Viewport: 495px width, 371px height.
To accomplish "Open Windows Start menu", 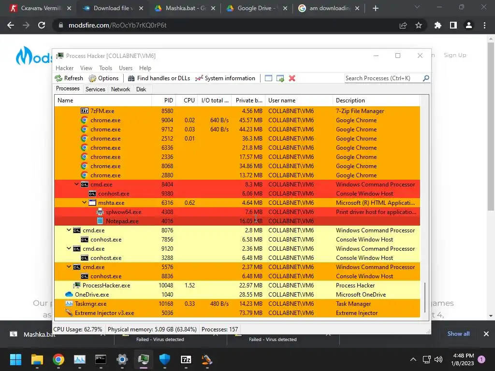I will (x=15, y=359).
